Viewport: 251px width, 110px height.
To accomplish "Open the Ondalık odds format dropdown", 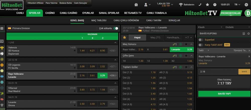I will coord(237,27).
